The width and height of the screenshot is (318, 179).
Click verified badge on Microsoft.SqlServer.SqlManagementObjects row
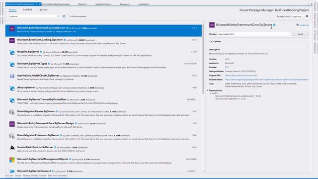pyautogui.click(x=70, y=159)
